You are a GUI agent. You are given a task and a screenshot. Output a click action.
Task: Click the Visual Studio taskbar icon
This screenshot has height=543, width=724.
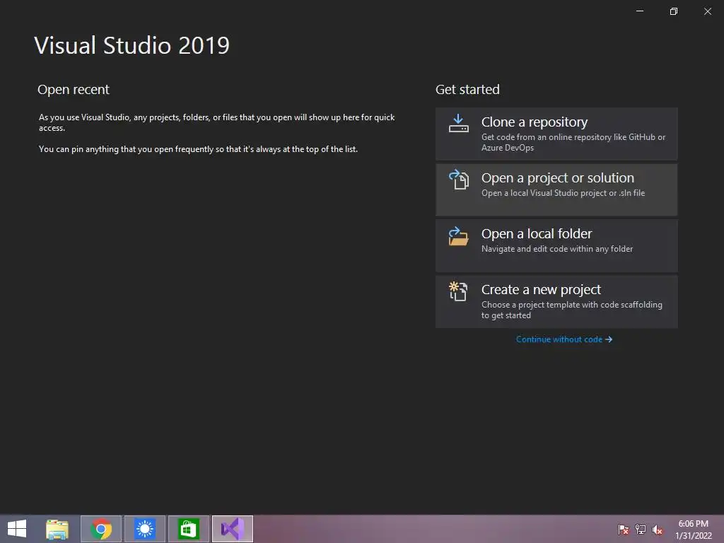coord(232,529)
